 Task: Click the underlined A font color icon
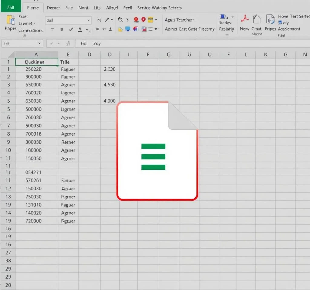point(80,30)
